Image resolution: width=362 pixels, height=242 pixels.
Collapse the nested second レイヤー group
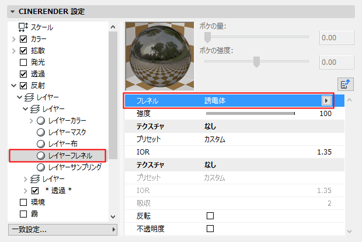coord(25,109)
